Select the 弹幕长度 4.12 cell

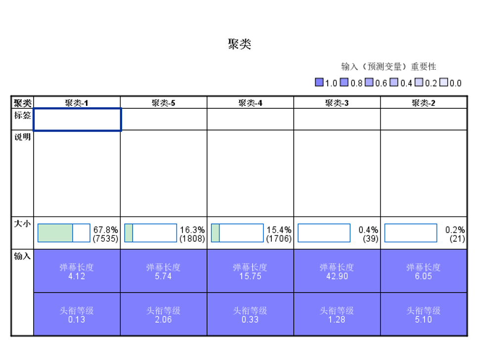(x=77, y=271)
